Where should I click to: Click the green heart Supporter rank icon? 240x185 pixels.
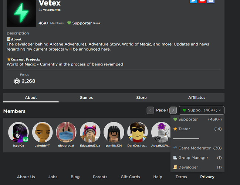pyautogui.click(x=69, y=23)
